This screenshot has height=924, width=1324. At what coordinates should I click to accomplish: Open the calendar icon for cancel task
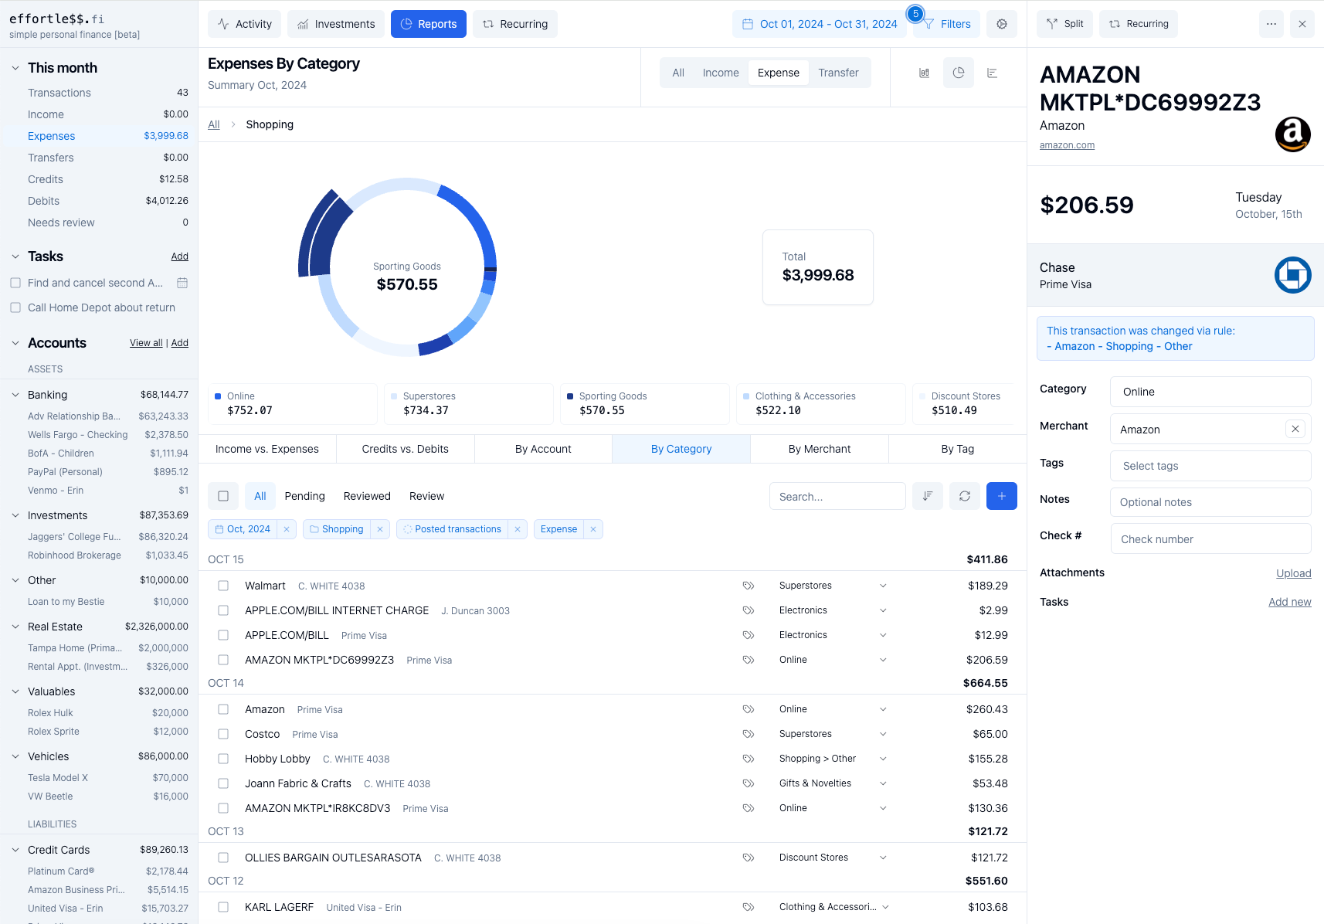tap(182, 283)
